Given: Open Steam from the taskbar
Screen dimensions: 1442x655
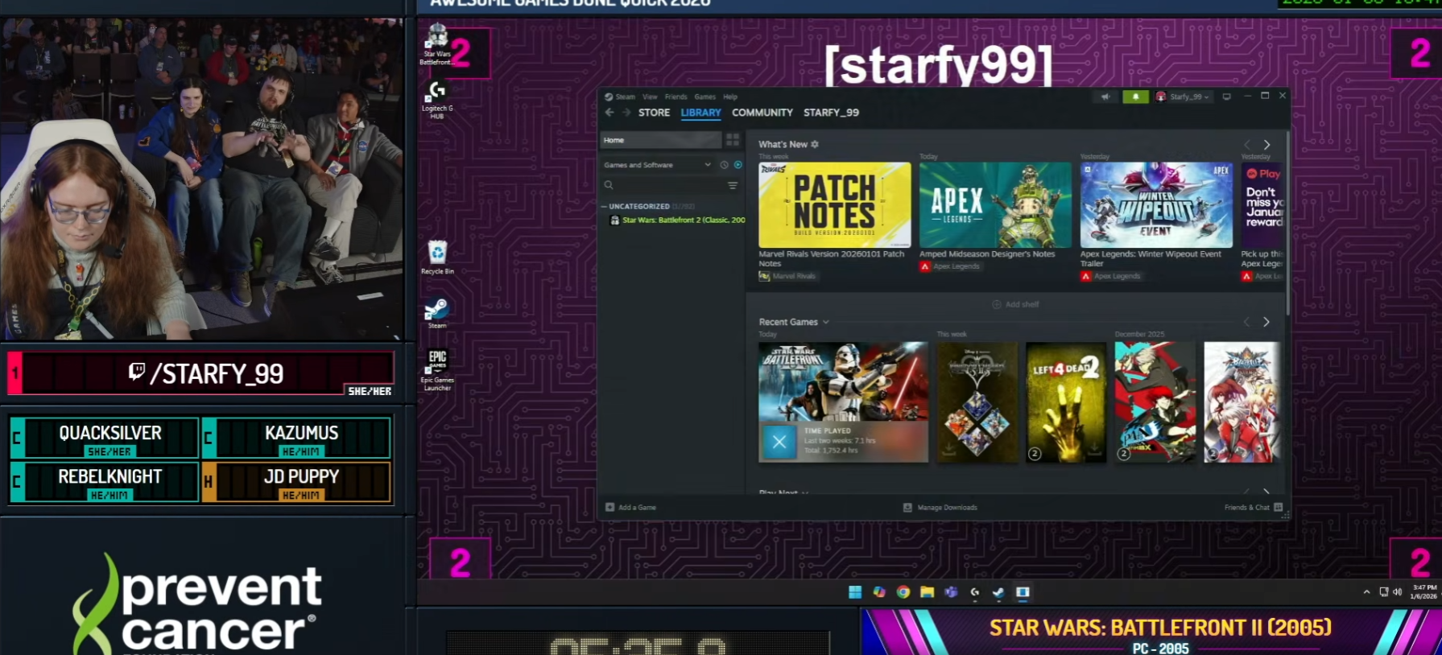Looking at the screenshot, I should pos(998,592).
